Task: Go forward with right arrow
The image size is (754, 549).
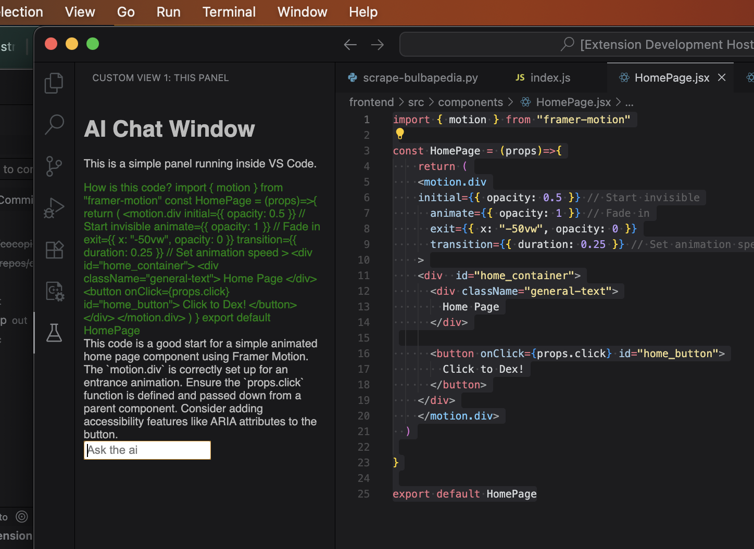Action: coord(378,45)
